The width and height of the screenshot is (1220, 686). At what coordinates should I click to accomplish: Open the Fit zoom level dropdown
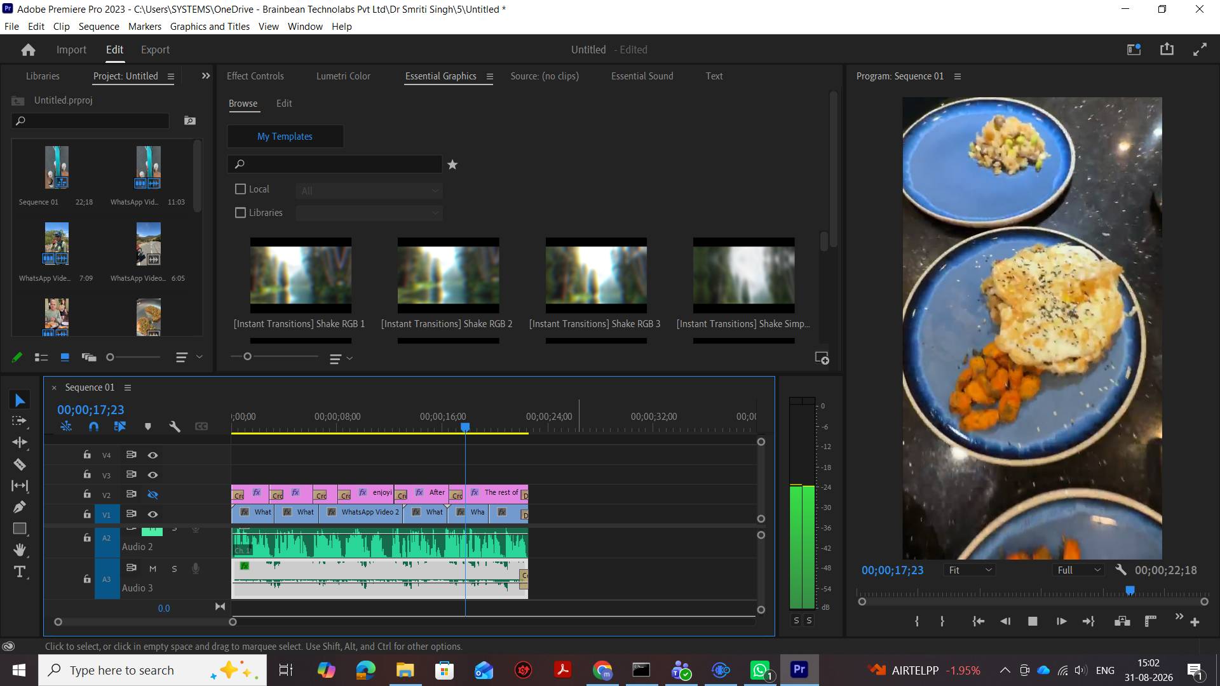click(x=969, y=570)
